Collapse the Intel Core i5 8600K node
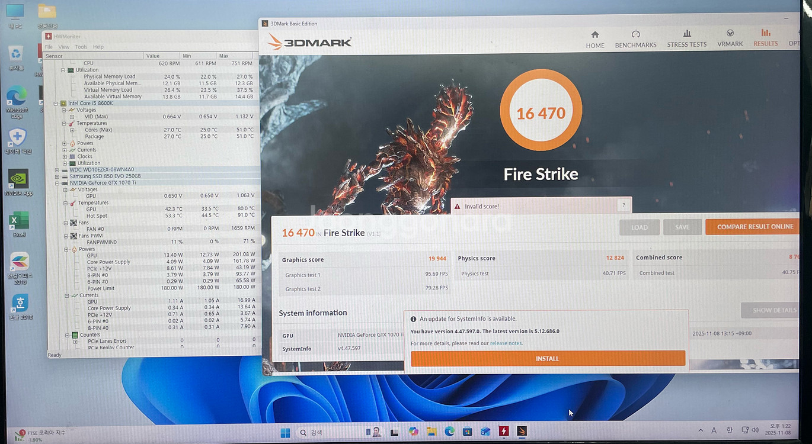This screenshot has height=444, width=812. (56, 103)
